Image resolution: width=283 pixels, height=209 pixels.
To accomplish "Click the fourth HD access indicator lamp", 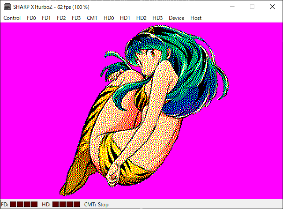I will 77,204.
